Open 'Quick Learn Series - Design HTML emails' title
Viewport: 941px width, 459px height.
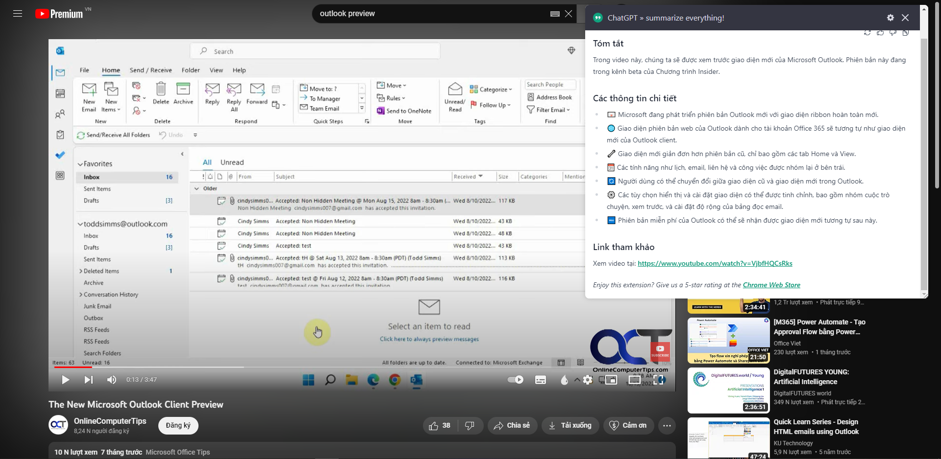click(816, 427)
